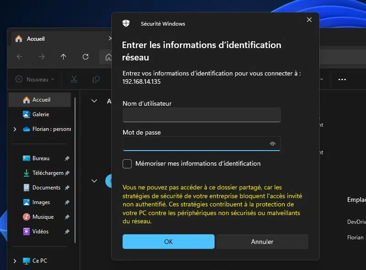Expand the Ce PC tree node
This screenshot has width=366, height=270.
[15, 261]
